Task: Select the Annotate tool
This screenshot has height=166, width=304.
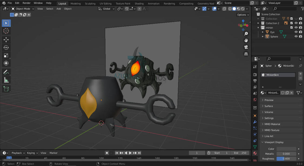Action: click(6, 72)
